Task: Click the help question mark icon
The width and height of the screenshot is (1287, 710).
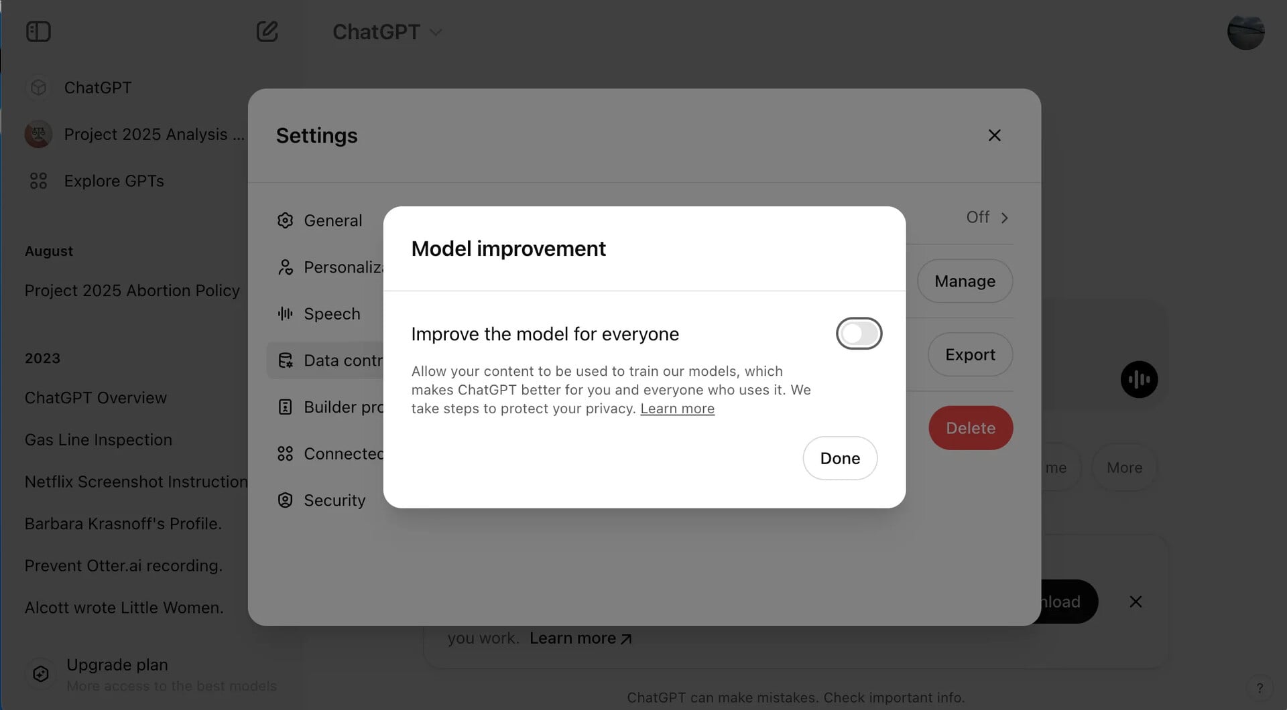Action: (x=1260, y=688)
